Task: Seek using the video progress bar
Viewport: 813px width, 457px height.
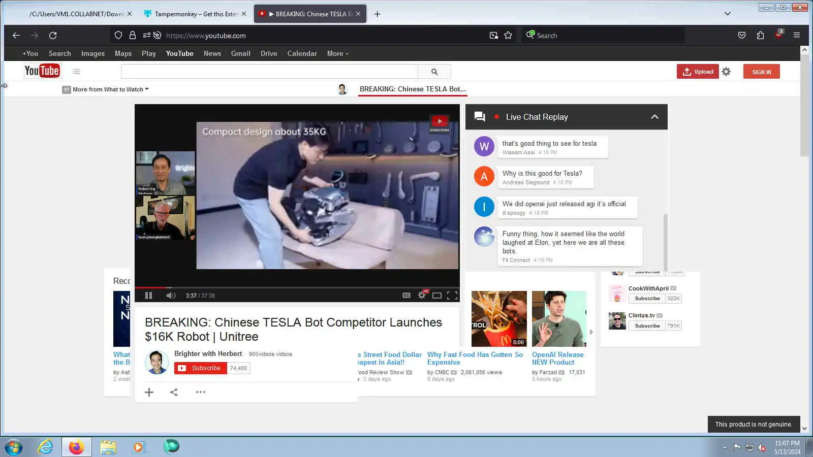Action: click(x=297, y=287)
